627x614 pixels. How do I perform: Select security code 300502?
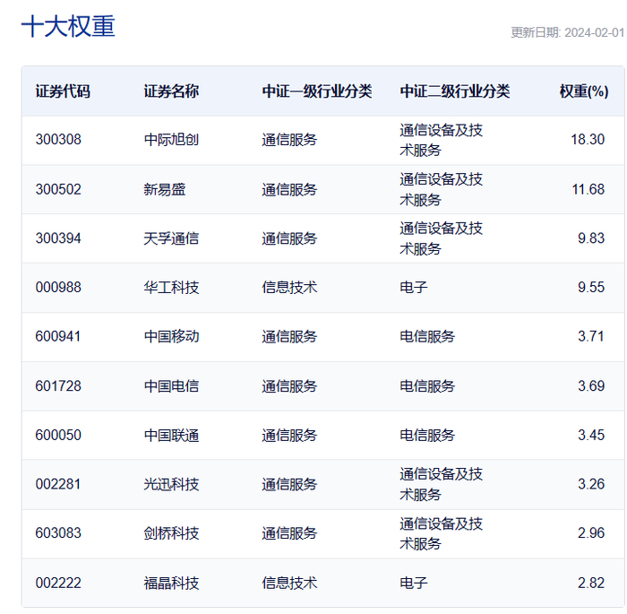click(58, 189)
